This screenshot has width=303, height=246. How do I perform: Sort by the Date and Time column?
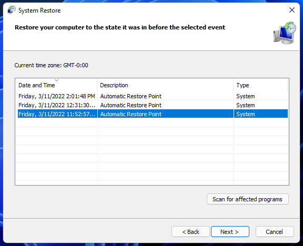point(56,85)
